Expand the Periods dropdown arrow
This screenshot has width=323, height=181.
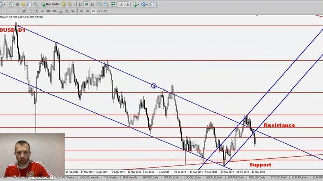(147, 4)
